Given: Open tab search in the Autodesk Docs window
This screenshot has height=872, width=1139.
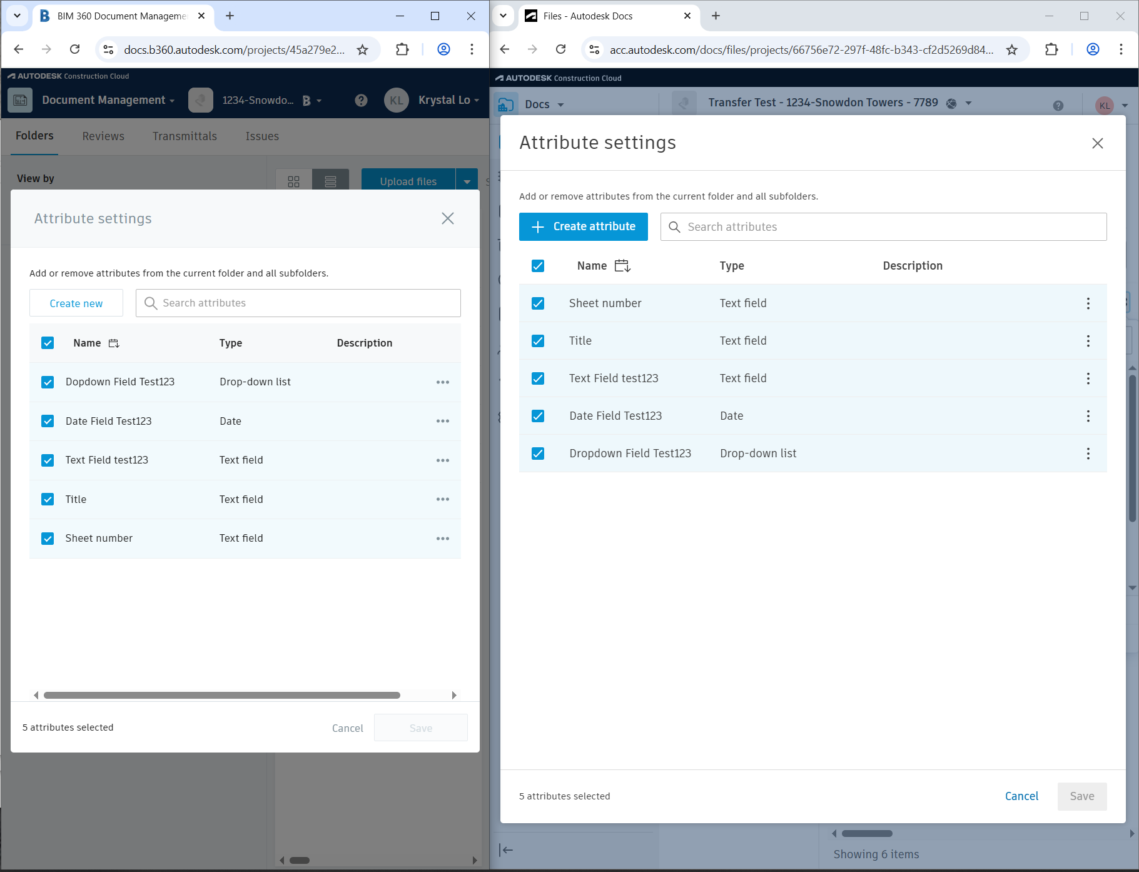Looking at the screenshot, I should point(503,16).
